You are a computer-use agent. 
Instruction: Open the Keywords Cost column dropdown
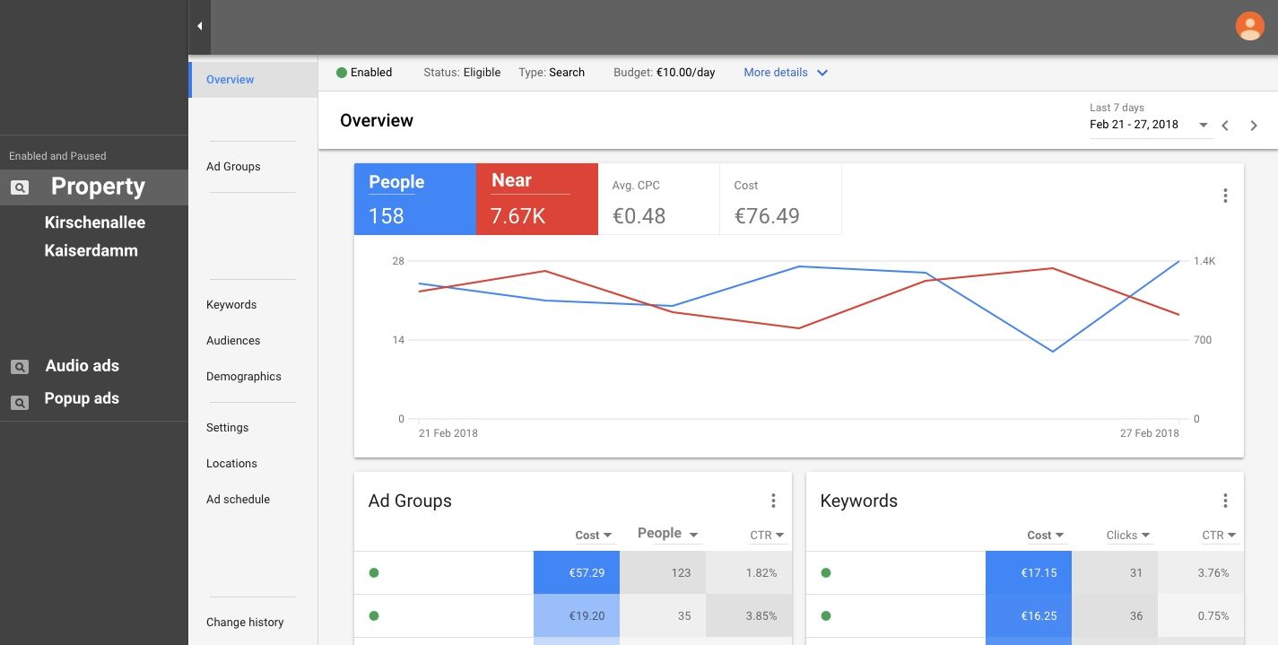coord(1046,535)
